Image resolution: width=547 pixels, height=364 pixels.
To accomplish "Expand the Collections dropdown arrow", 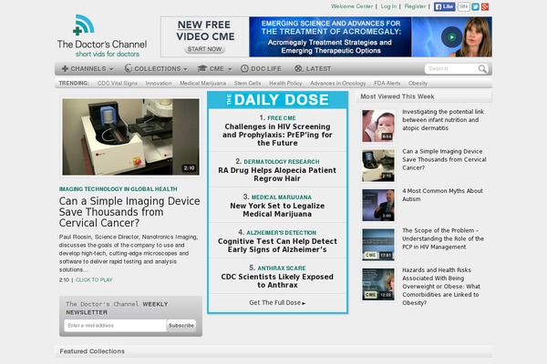I will [x=185, y=69].
